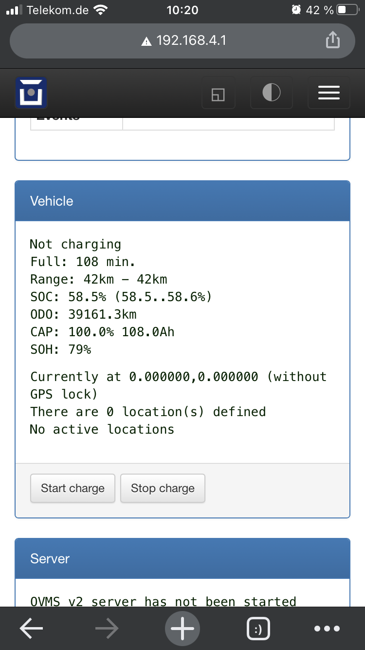Select the 192.168.4.1 address field
This screenshot has width=365, height=650.
[x=191, y=40]
